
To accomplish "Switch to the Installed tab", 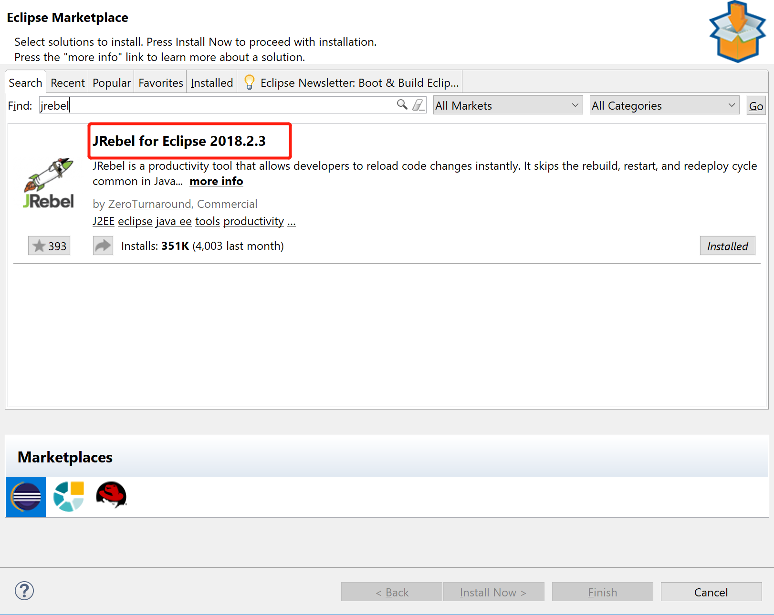I will pos(212,82).
